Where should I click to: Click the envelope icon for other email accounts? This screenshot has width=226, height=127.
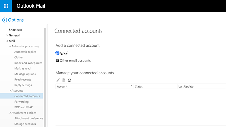[x=57, y=61]
